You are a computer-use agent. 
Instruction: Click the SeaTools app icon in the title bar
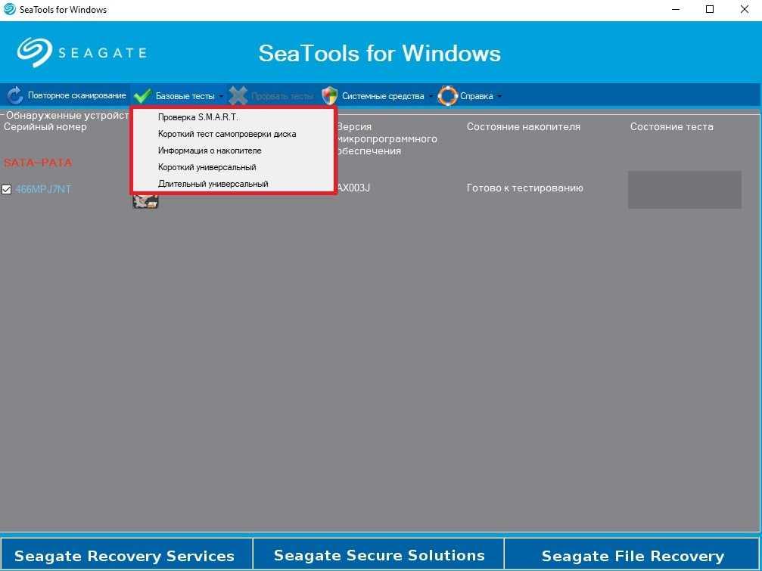[9, 9]
